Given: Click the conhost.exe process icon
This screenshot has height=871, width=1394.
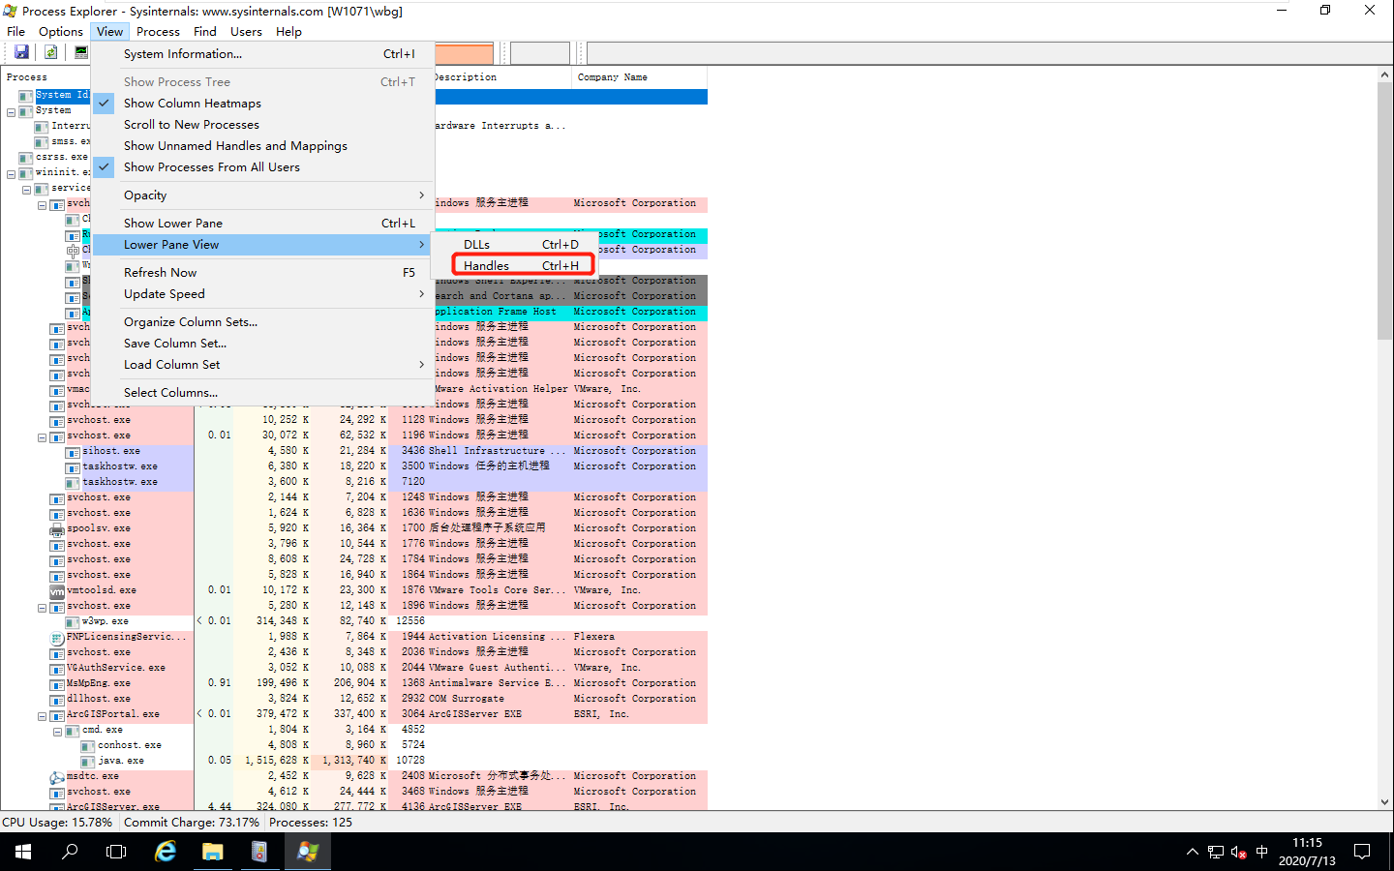Looking at the screenshot, I should (88, 745).
